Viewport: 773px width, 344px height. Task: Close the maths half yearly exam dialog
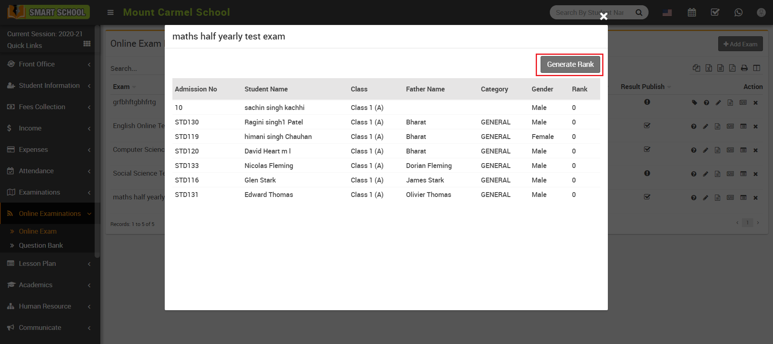point(603,17)
